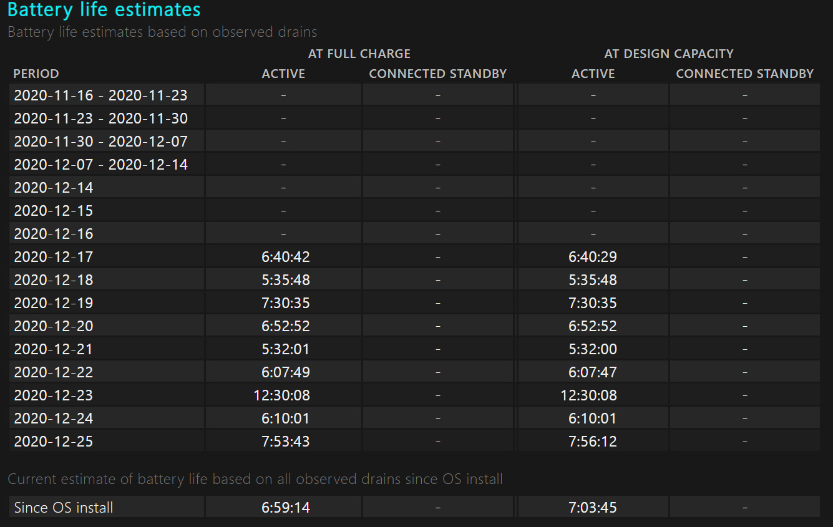
Task: Select the 7:53:43 active estimate
Action: pos(286,442)
